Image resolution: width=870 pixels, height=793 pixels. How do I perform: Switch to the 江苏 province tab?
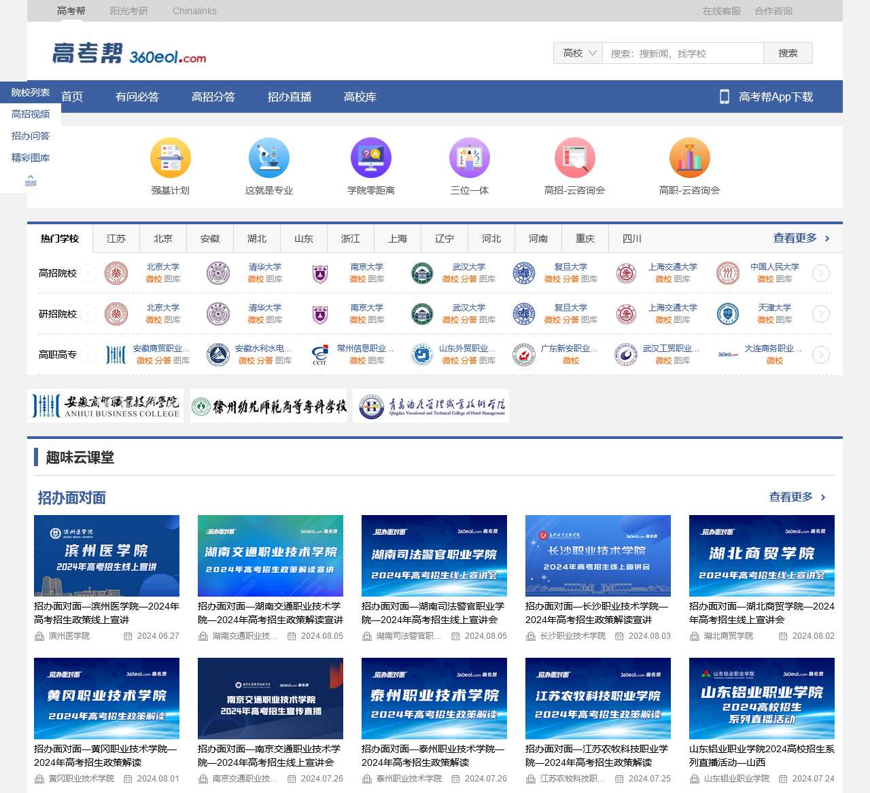pos(116,239)
